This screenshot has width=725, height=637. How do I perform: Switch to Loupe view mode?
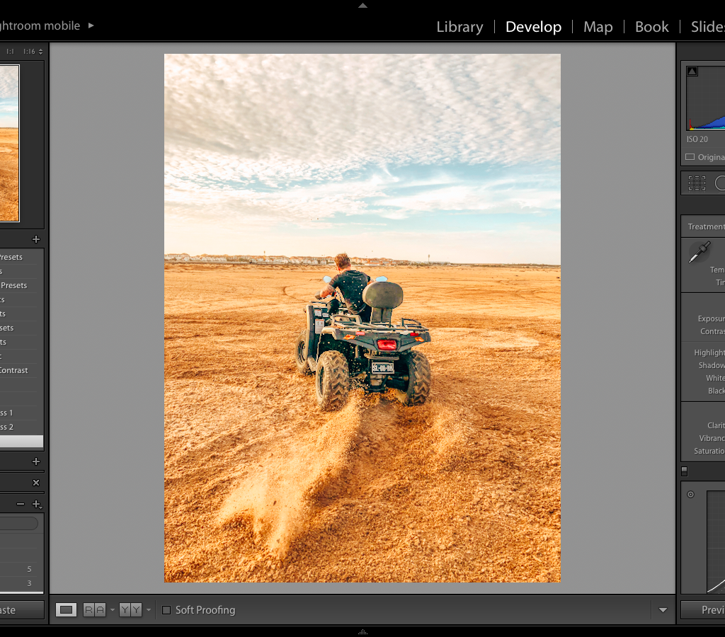(66, 610)
